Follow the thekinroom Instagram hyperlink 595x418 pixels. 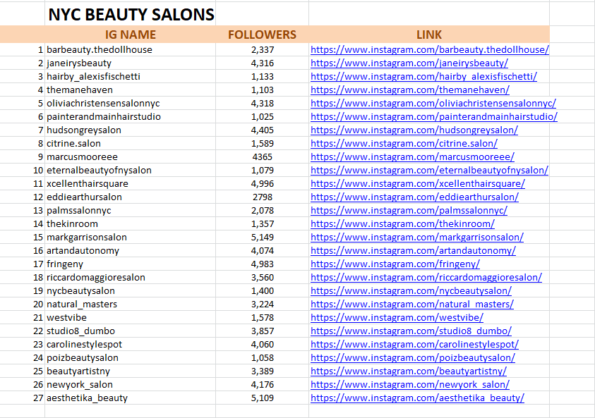(x=402, y=223)
